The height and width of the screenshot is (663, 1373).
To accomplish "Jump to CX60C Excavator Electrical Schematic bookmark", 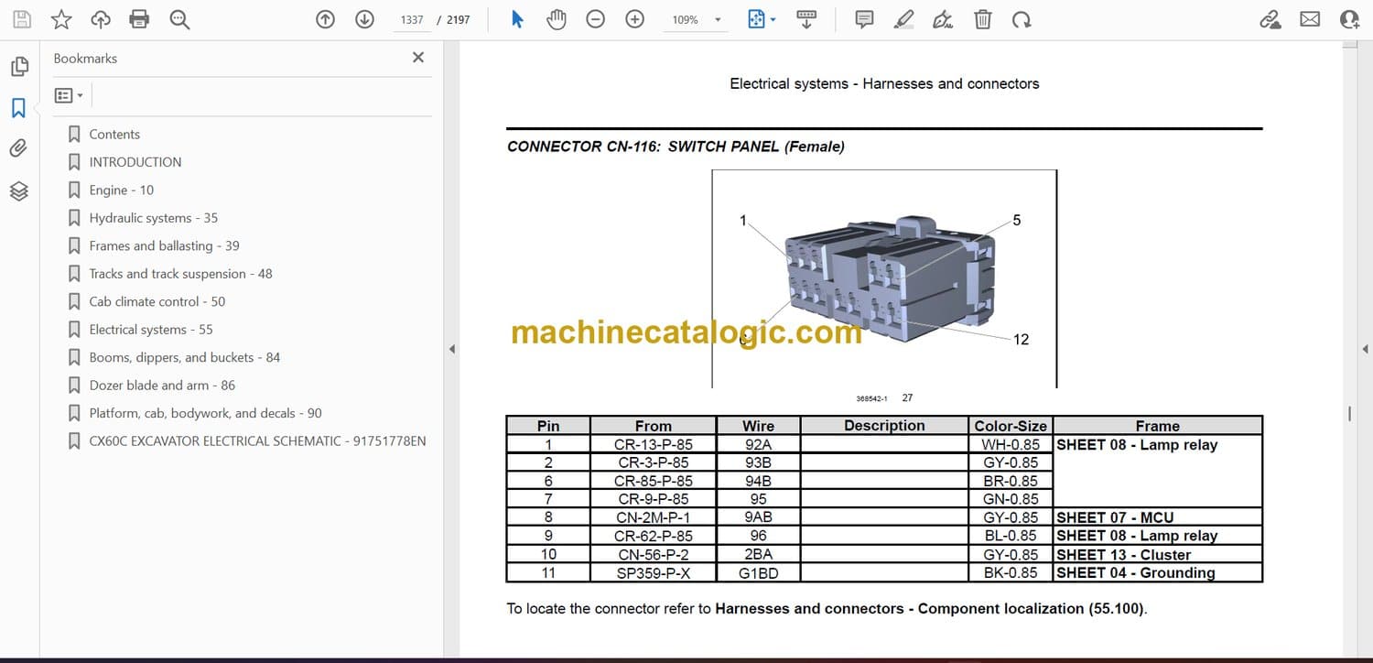I will (x=257, y=441).
